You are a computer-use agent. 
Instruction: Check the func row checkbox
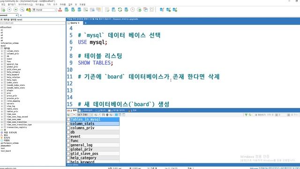68,141
